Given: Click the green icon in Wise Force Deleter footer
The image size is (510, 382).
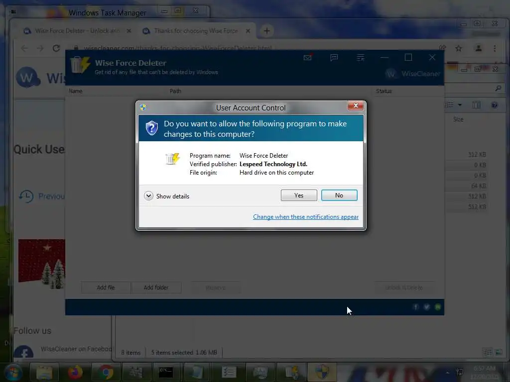Looking at the screenshot, I should (438, 307).
